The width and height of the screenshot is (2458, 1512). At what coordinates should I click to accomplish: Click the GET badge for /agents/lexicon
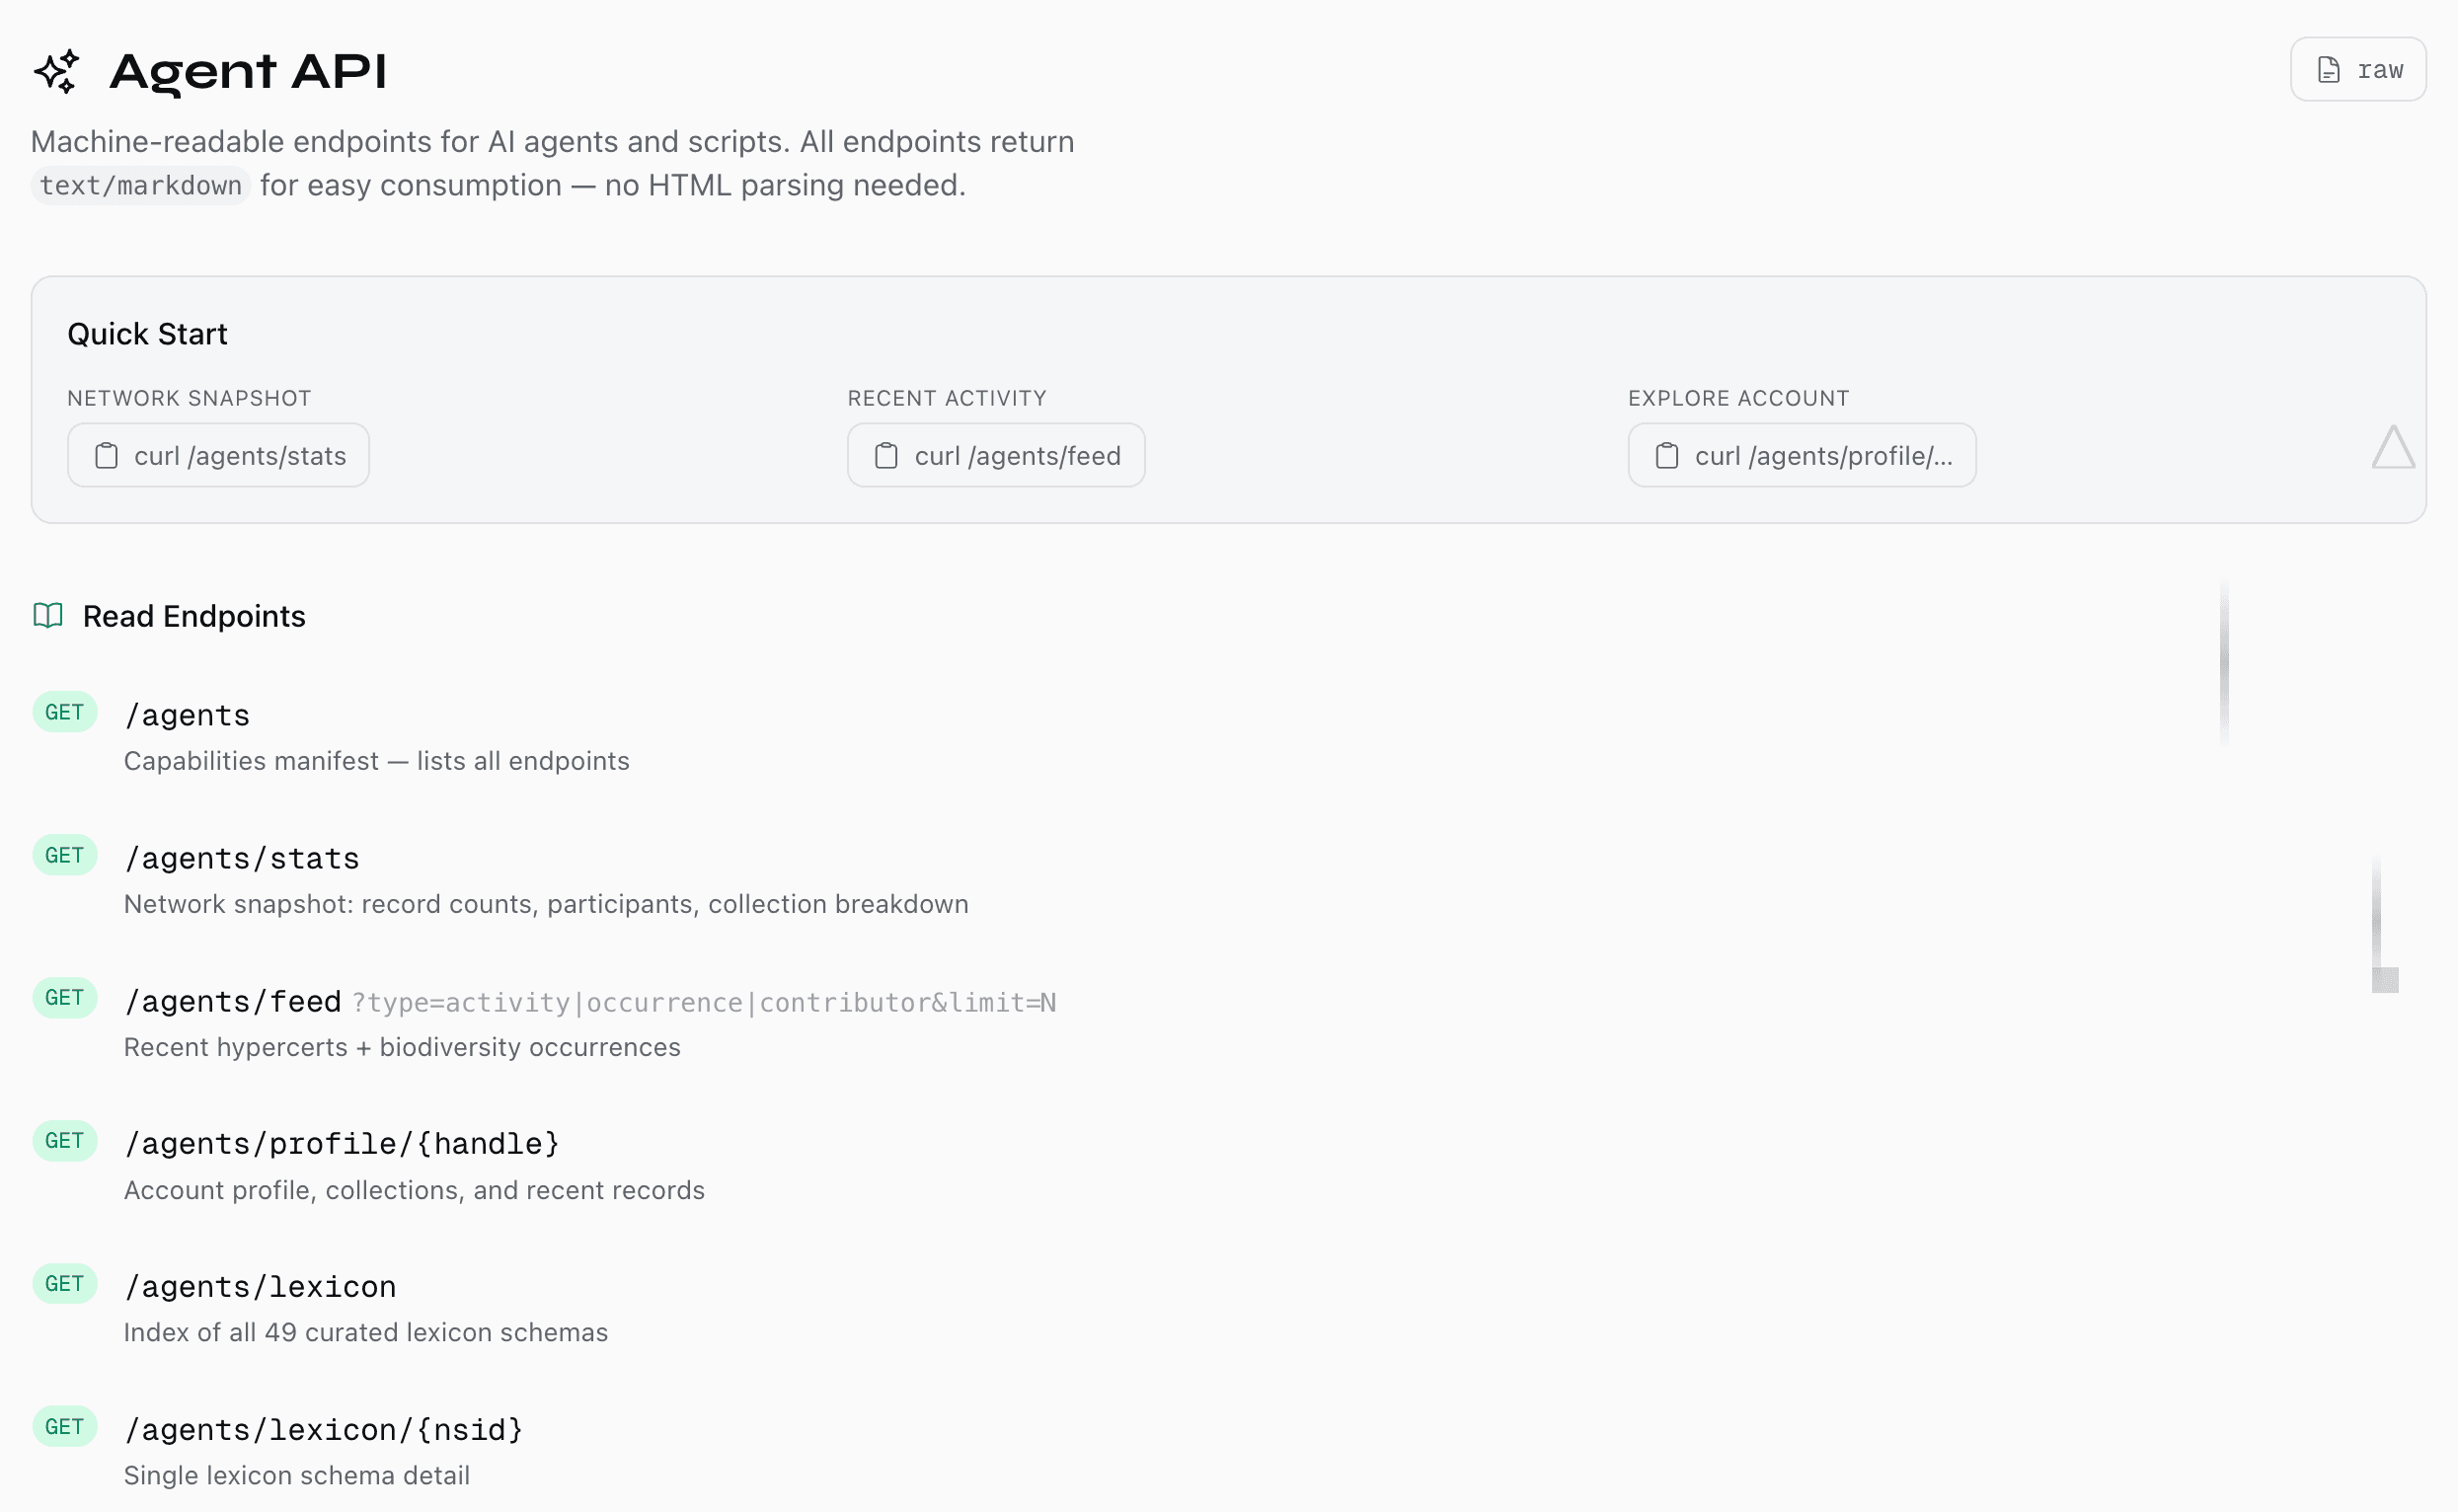[64, 1284]
